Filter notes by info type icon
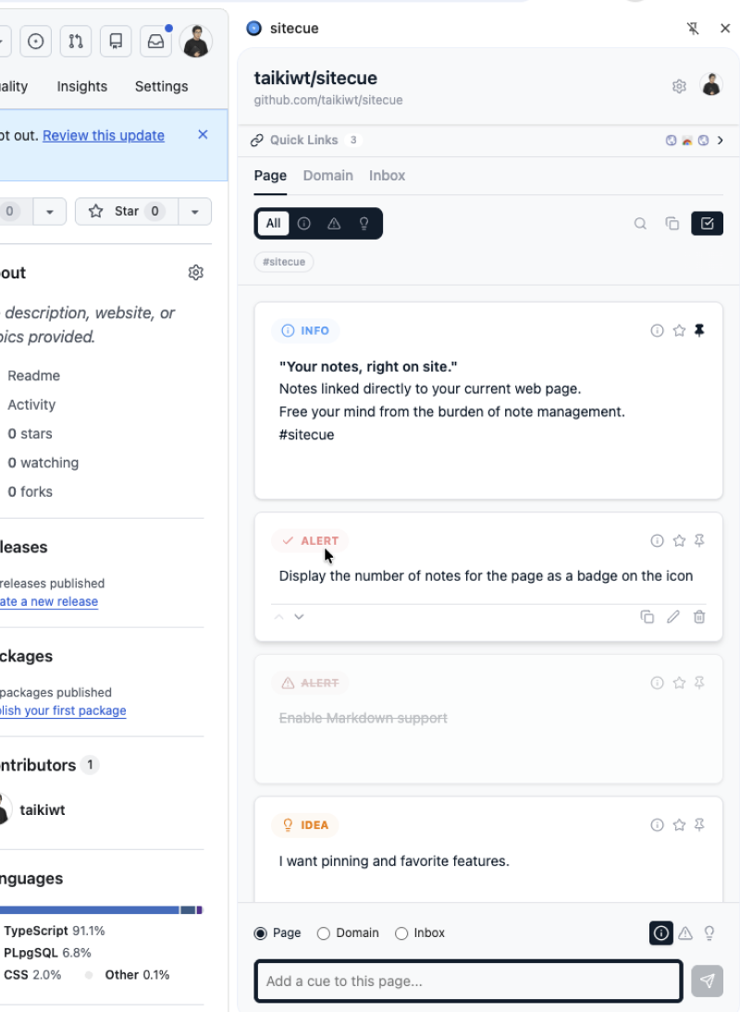 pyautogui.click(x=304, y=223)
